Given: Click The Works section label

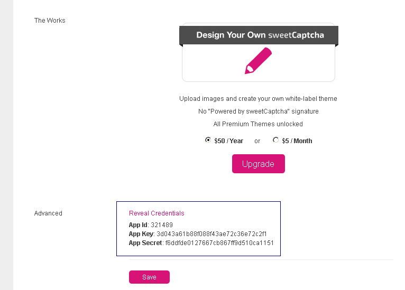Looking at the screenshot, I should point(50,21).
